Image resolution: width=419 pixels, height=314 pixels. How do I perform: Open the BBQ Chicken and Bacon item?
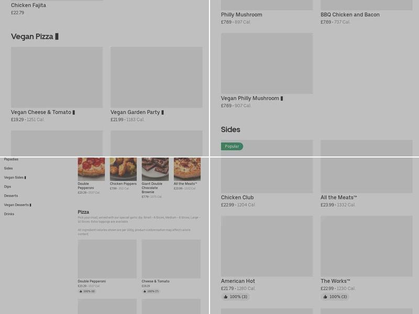point(350,15)
